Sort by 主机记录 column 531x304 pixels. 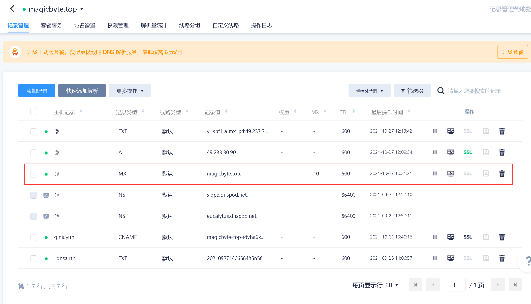[x=81, y=111]
